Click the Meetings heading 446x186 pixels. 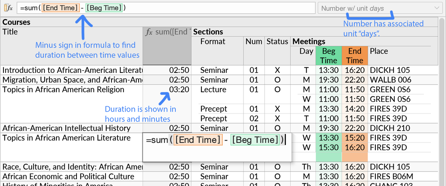pos(309,42)
